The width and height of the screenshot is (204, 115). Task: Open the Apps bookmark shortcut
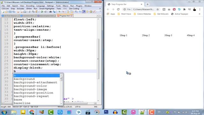tap(111, 14)
